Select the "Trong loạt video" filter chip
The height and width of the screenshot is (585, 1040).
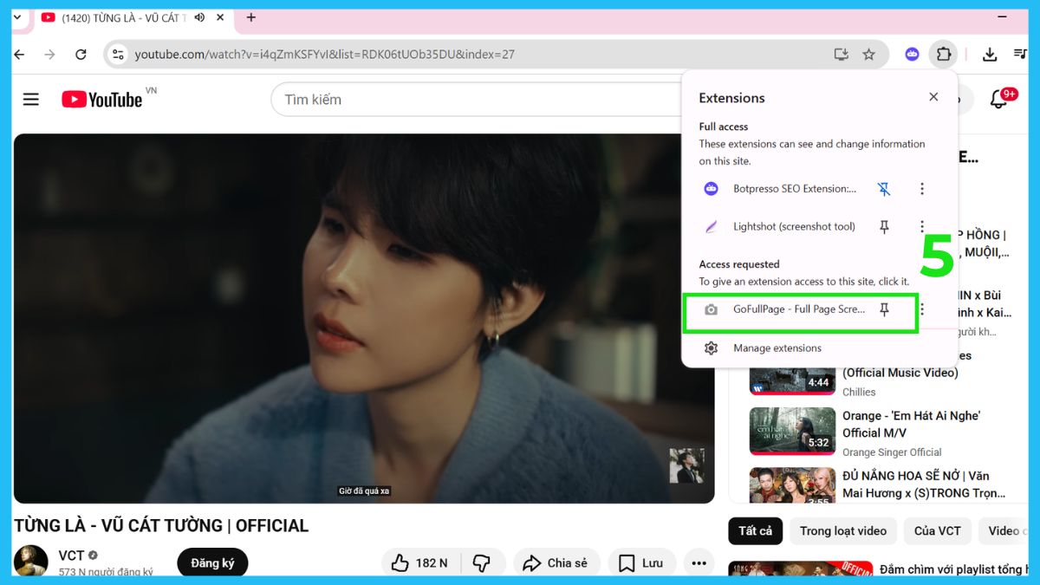click(x=842, y=530)
